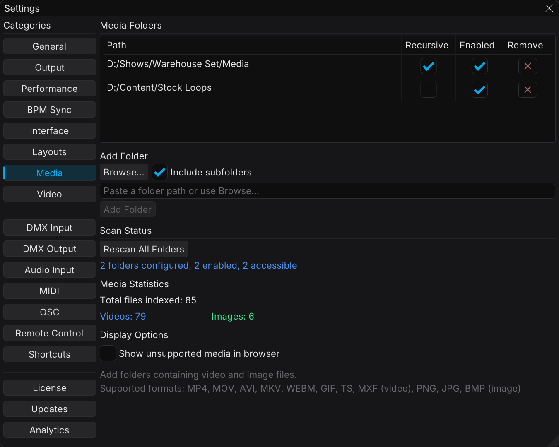Switch to the Output category
Viewport: 559px width, 447px height.
click(50, 67)
